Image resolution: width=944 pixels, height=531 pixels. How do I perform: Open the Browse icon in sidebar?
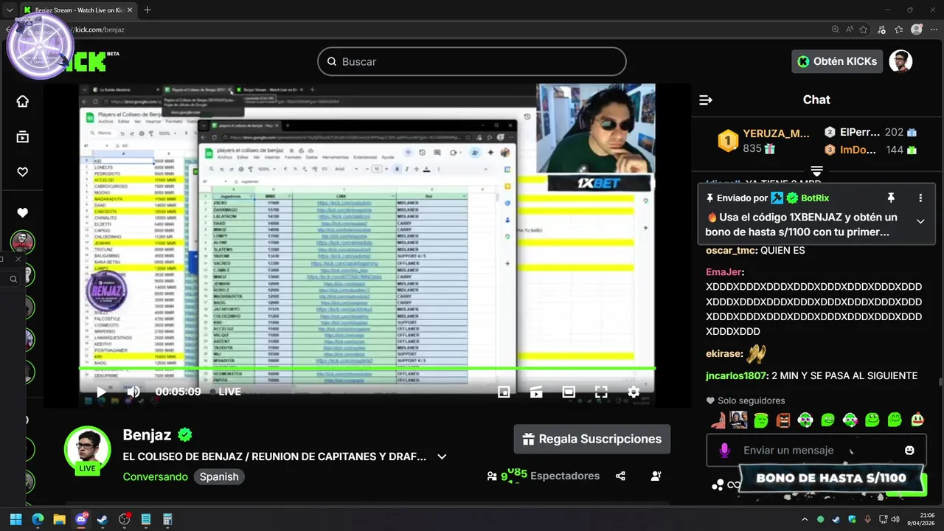(x=23, y=136)
